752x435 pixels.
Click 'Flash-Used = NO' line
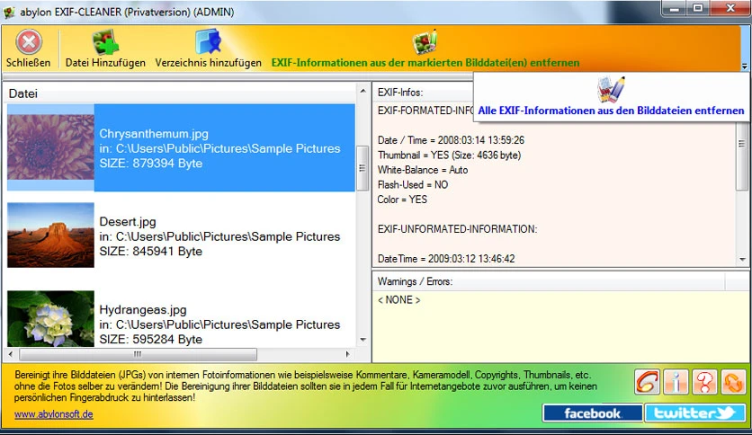click(x=413, y=185)
